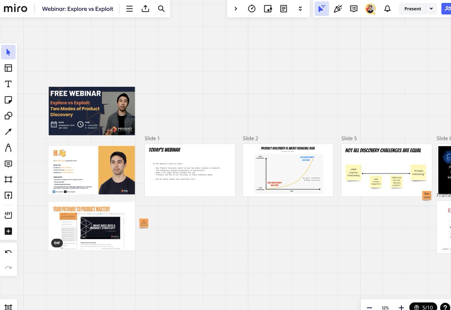Open the Frames tool
The image size is (451, 310).
[x=9, y=179]
